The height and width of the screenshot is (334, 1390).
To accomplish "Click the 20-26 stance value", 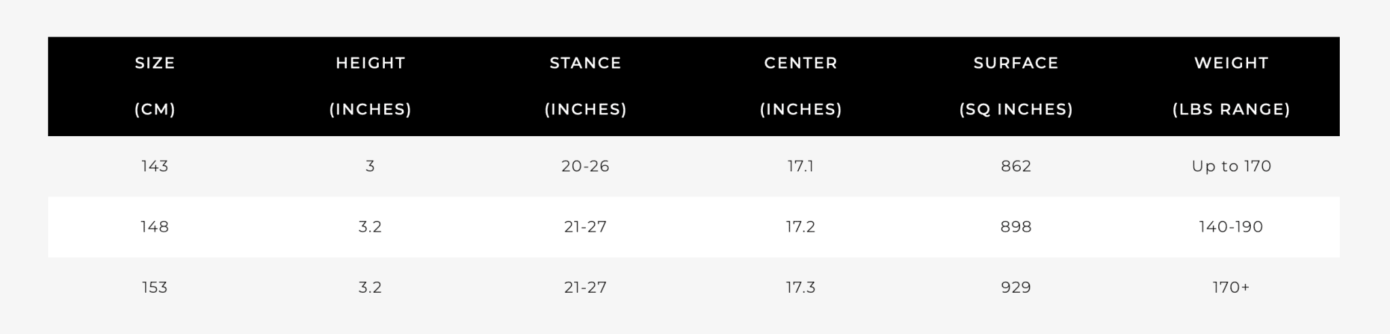I will [x=586, y=167].
